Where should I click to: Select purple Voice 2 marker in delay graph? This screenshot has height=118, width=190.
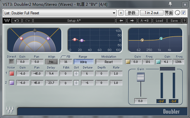click(x=82, y=40)
